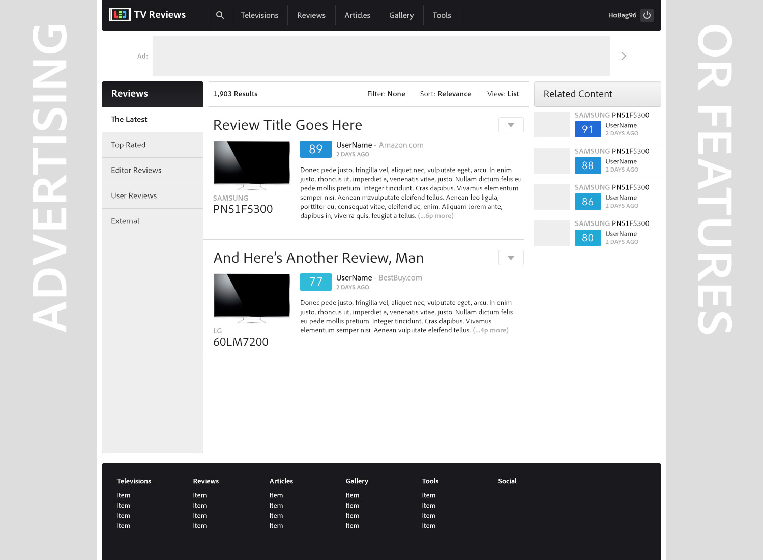
Task: Follow the Amazon.com source link
Action: 401,145
